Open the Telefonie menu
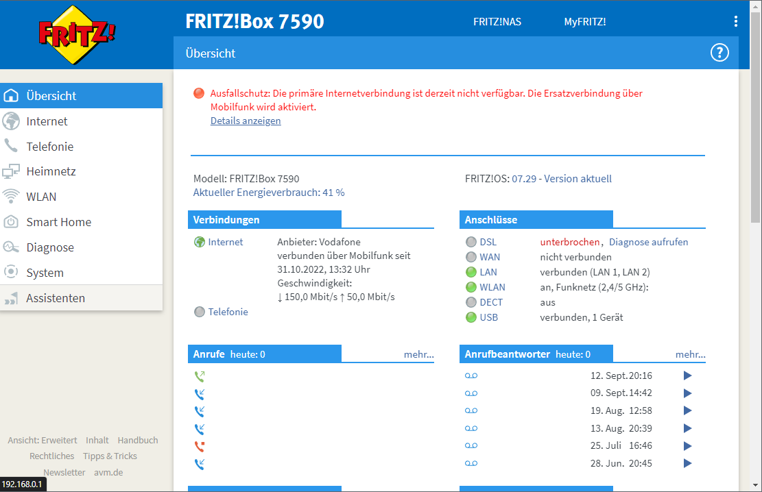Image resolution: width=762 pixels, height=492 pixels. (81, 146)
